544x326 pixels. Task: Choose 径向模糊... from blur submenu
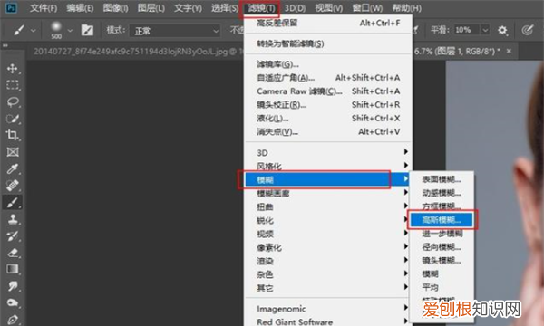pyautogui.click(x=442, y=247)
